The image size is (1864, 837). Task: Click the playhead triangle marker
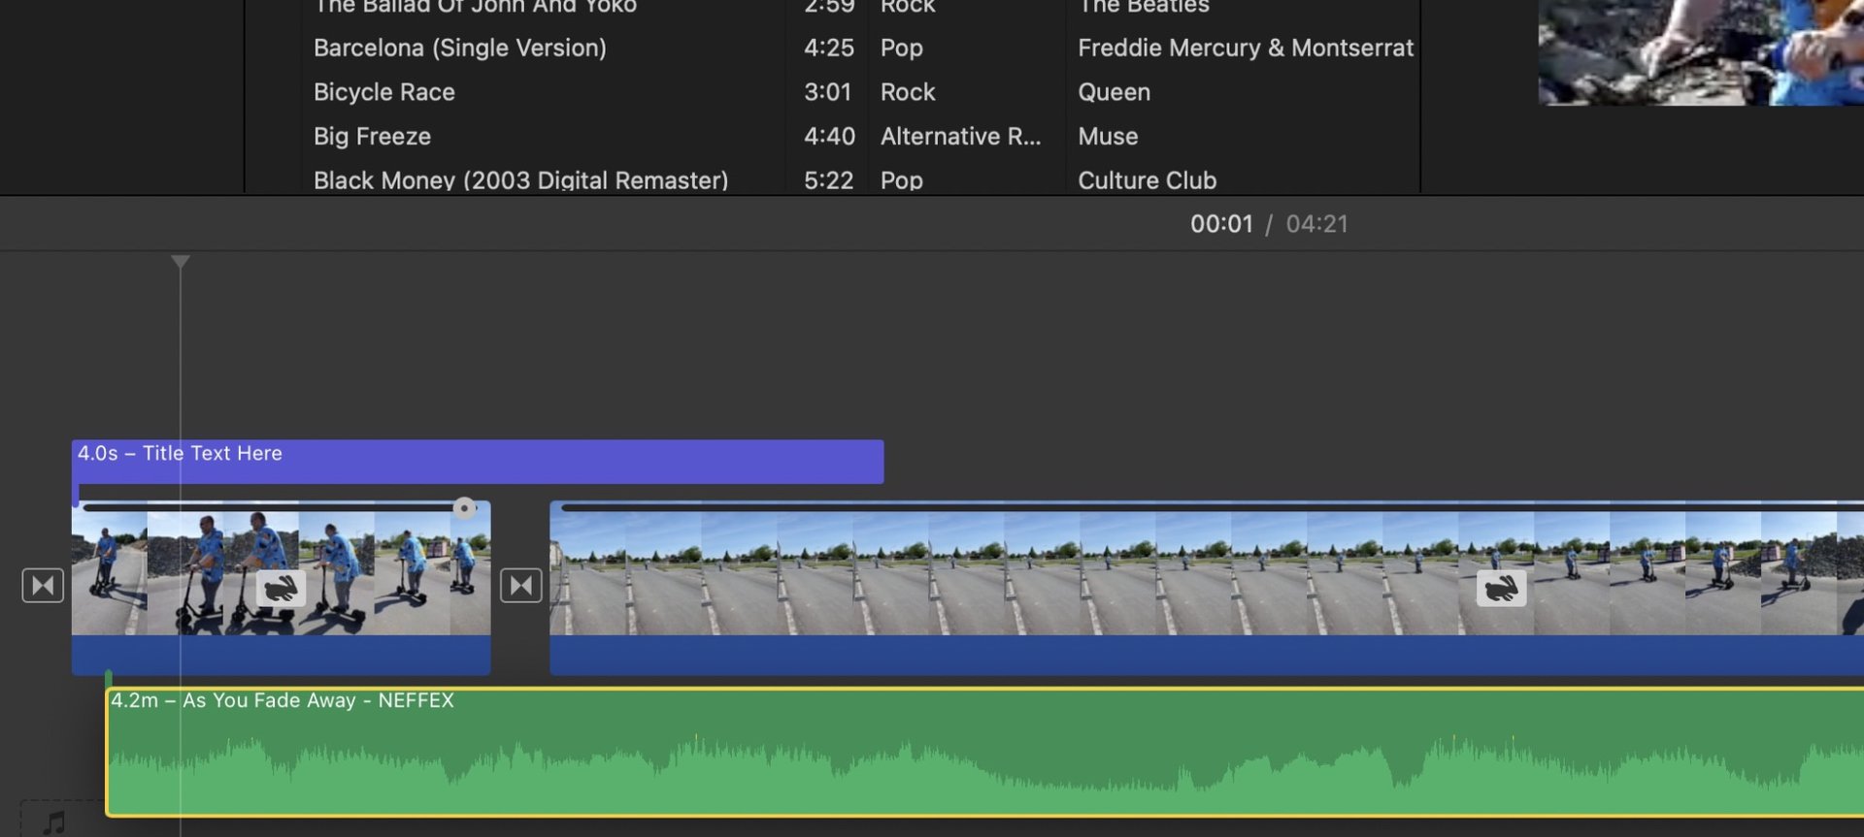tap(181, 262)
